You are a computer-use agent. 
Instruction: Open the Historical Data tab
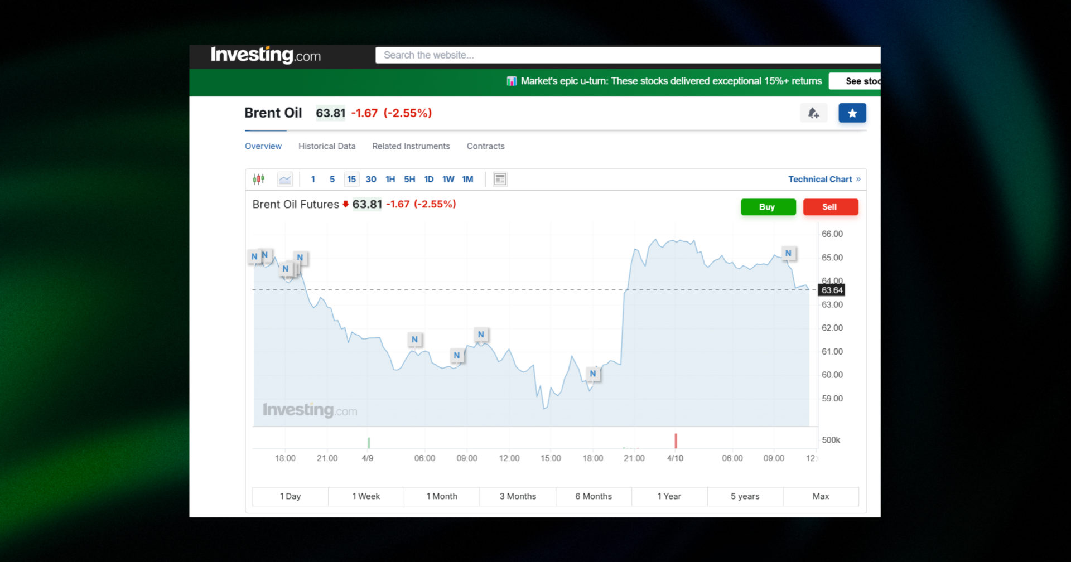pyautogui.click(x=327, y=146)
